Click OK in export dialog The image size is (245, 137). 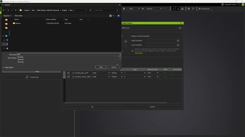coord(92,107)
